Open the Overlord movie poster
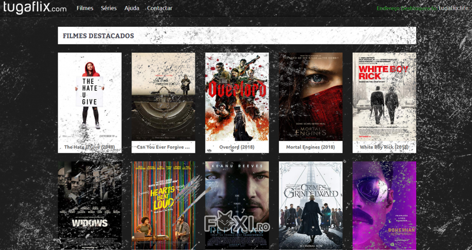 click(x=237, y=96)
